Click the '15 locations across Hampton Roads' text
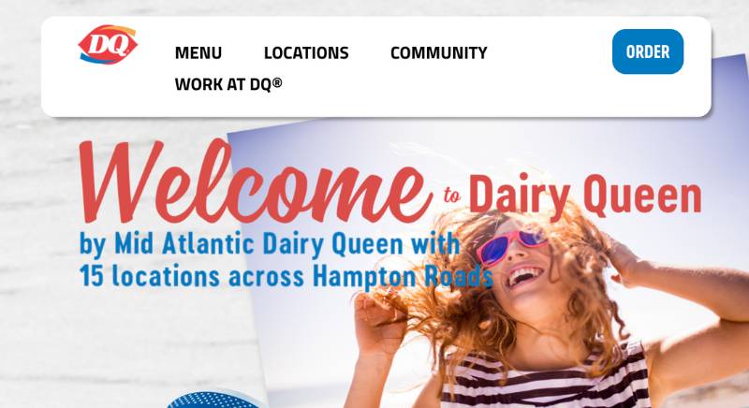Screen dimensions: 749x408 point(286,276)
